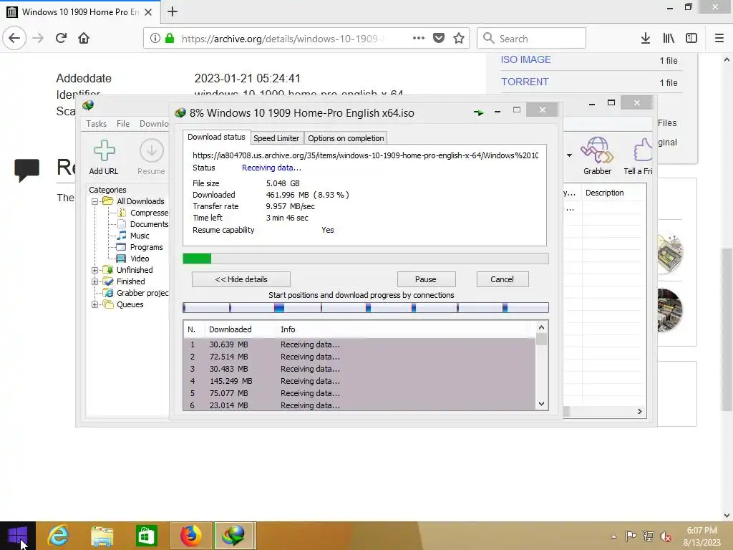Switch to Speed Limiter tab
The height and width of the screenshot is (550, 733).
coord(276,138)
